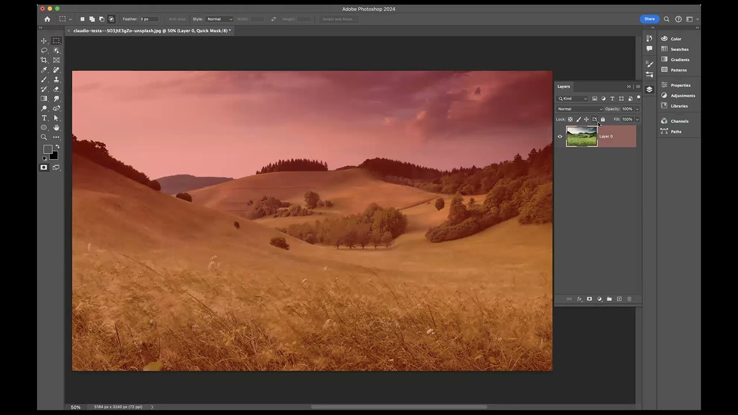
Task: Toggle Lock transparent pixels
Action: point(570,119)
